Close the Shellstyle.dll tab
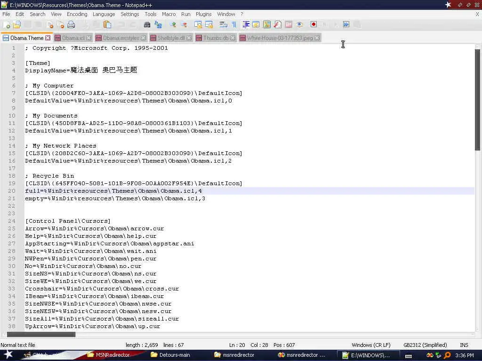 [x=189, y=38]
